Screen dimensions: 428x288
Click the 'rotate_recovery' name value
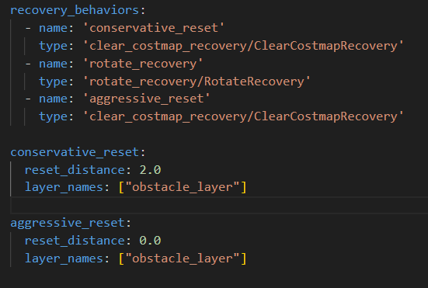click(x=143, y=64)
